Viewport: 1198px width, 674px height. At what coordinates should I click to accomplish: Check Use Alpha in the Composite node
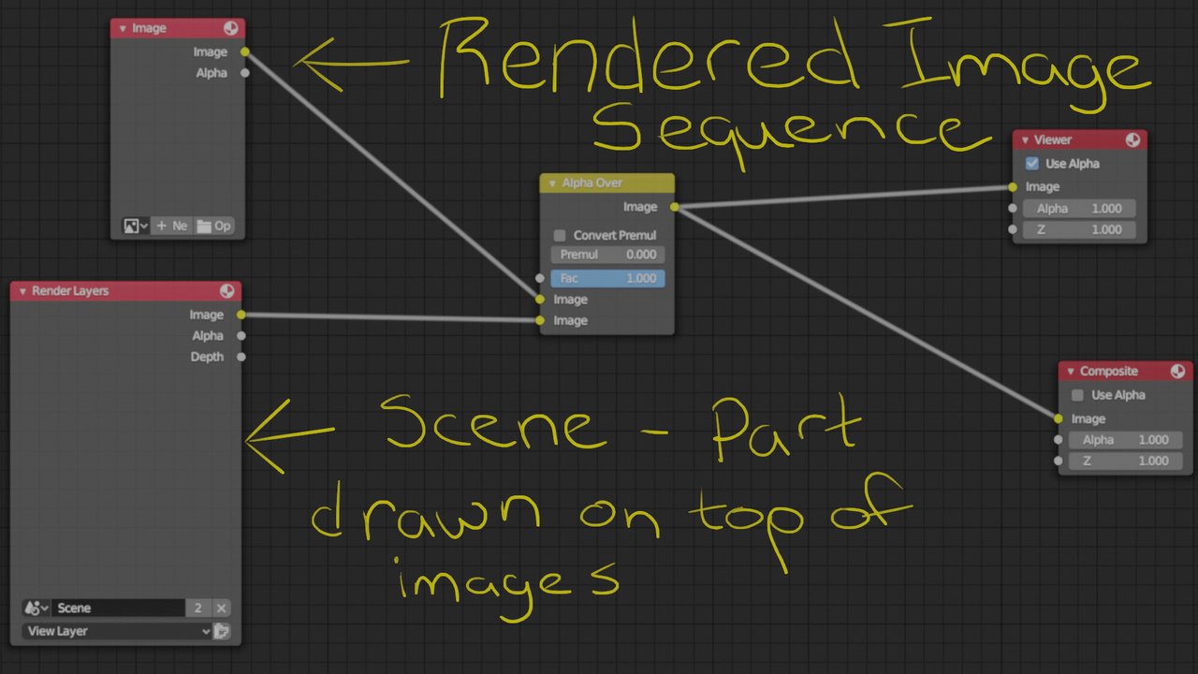tap(1078, 395)
